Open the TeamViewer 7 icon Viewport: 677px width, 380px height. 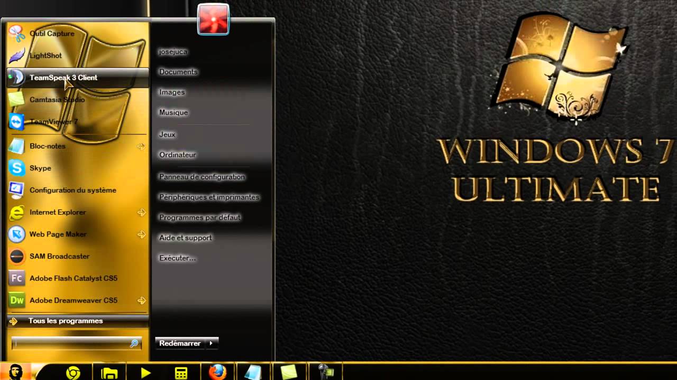pos(17,122)
